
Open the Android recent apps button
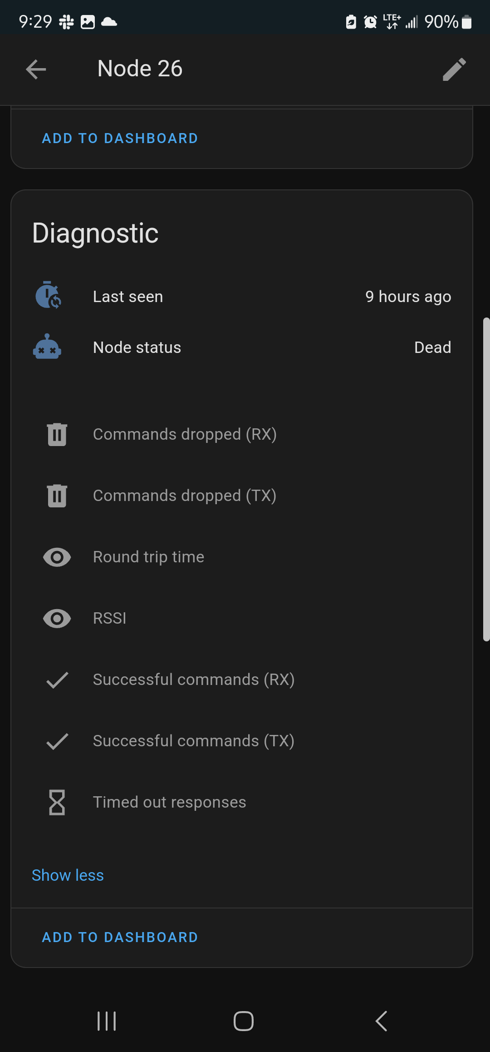(107, 1021)
